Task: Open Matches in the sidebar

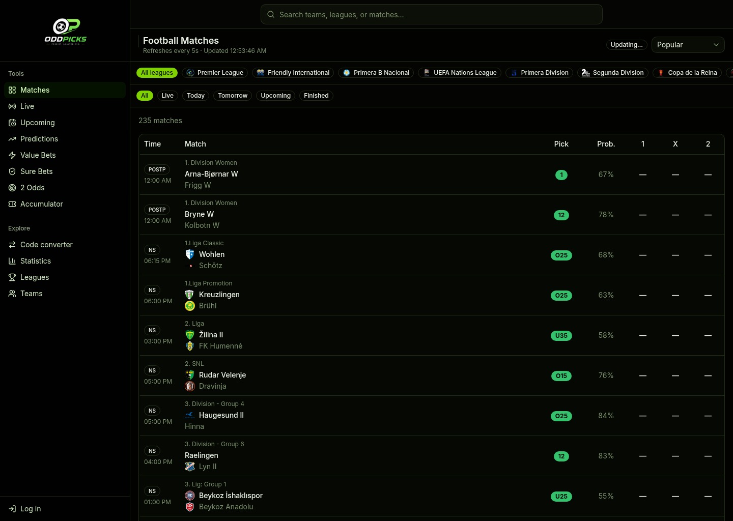Action: [65, 90]
